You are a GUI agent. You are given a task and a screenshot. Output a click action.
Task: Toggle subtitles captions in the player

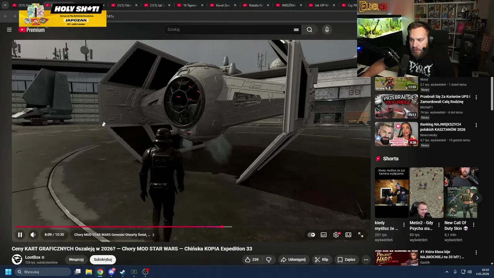tap(324, 235)
